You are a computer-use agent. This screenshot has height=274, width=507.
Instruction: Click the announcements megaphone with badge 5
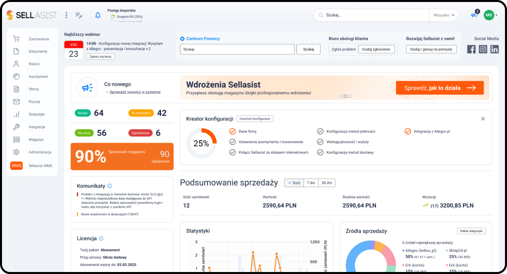(474, 14)
